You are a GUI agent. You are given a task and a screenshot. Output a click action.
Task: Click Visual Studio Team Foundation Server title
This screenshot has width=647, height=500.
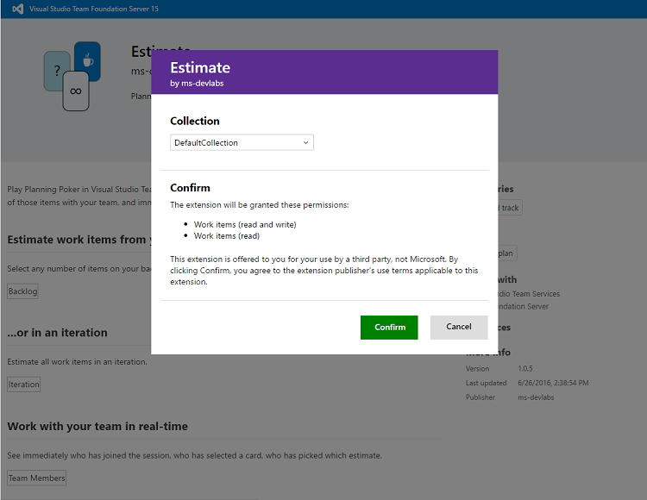coord(94,9)
